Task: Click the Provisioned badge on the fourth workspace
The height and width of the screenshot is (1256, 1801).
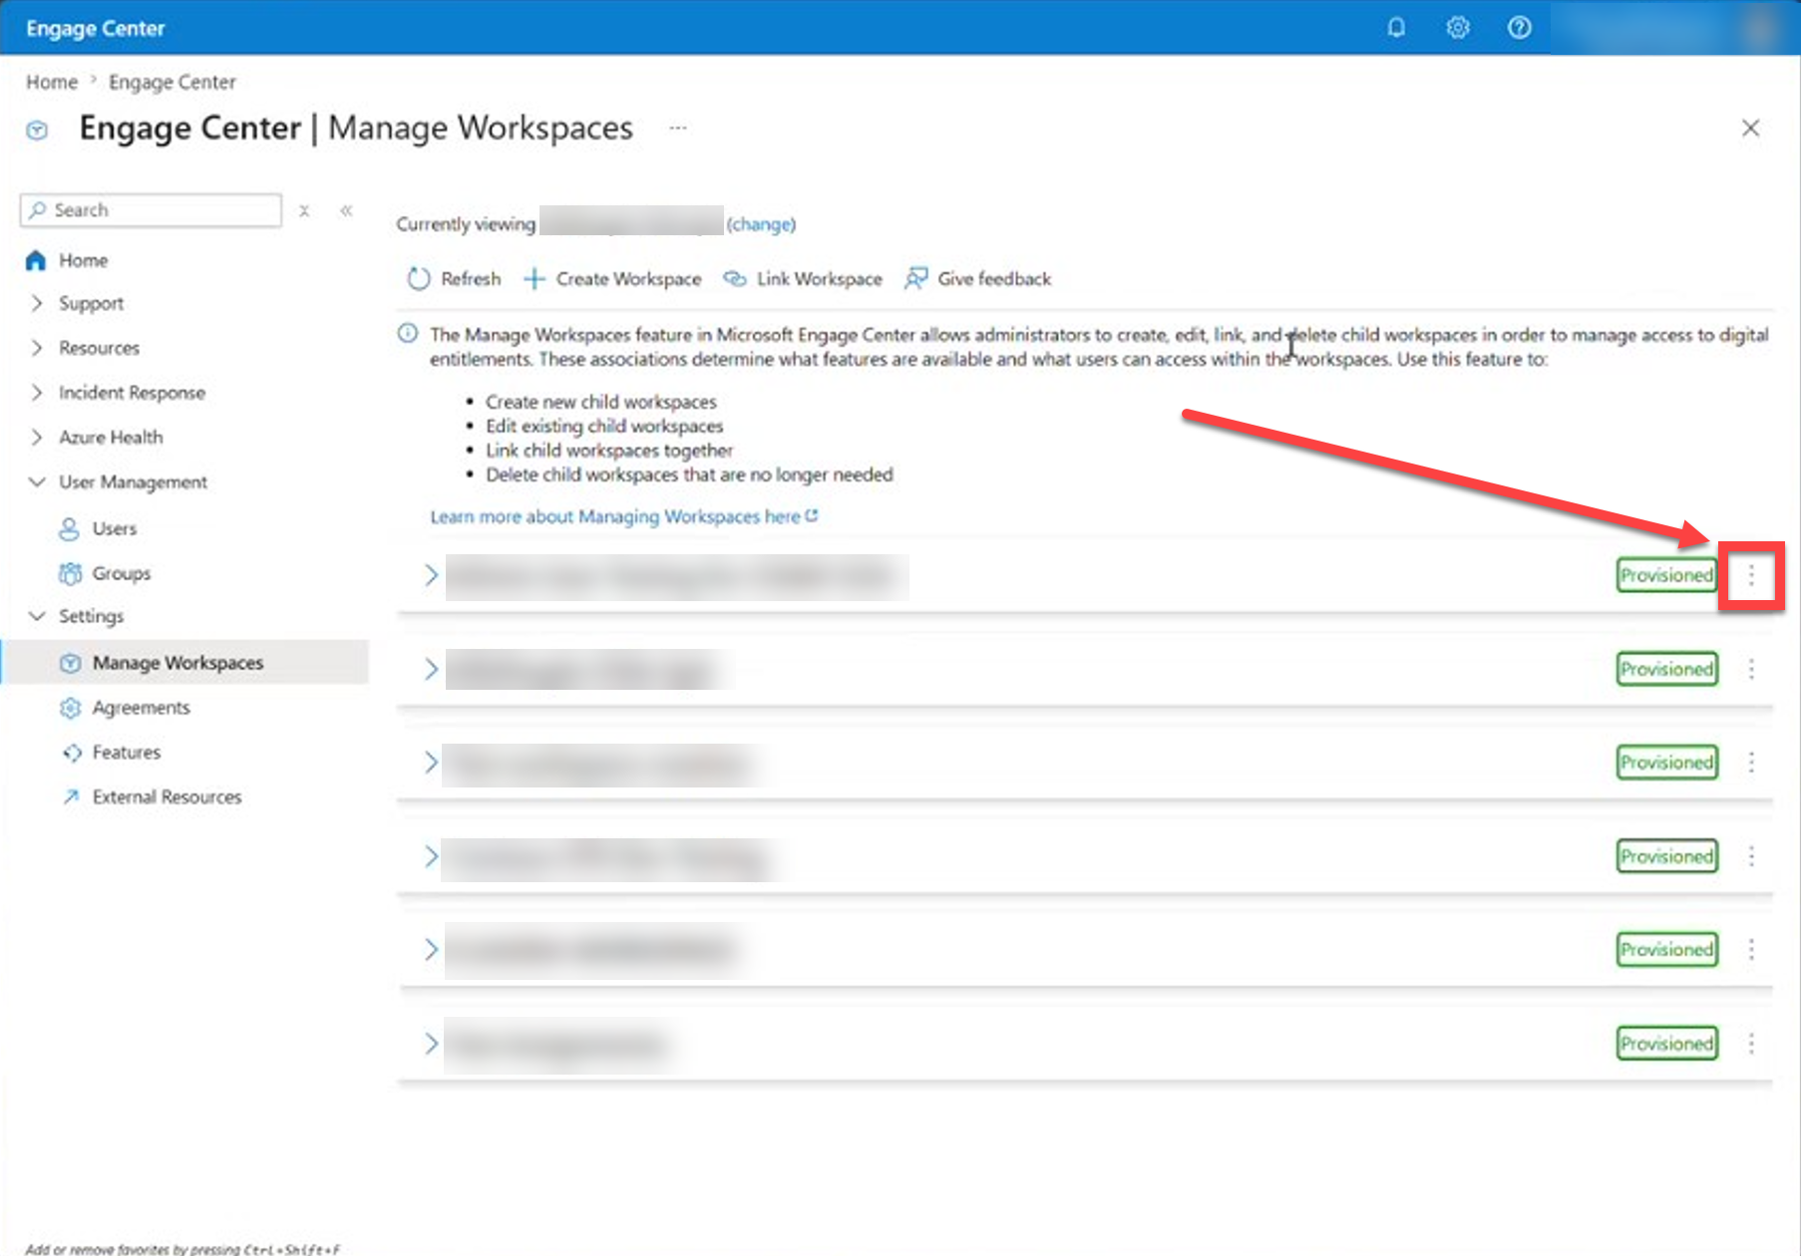Action: tap(1667, 856)
